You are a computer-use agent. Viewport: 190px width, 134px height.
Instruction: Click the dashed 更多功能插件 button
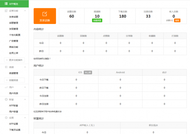[15, 60]
